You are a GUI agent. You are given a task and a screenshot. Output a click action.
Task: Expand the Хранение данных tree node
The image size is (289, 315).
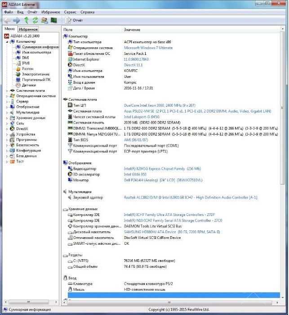point(7,118)
